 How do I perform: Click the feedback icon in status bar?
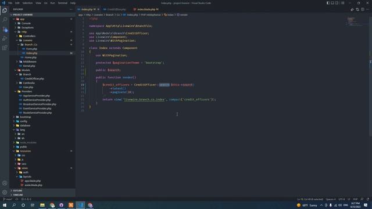click(362, 199)
